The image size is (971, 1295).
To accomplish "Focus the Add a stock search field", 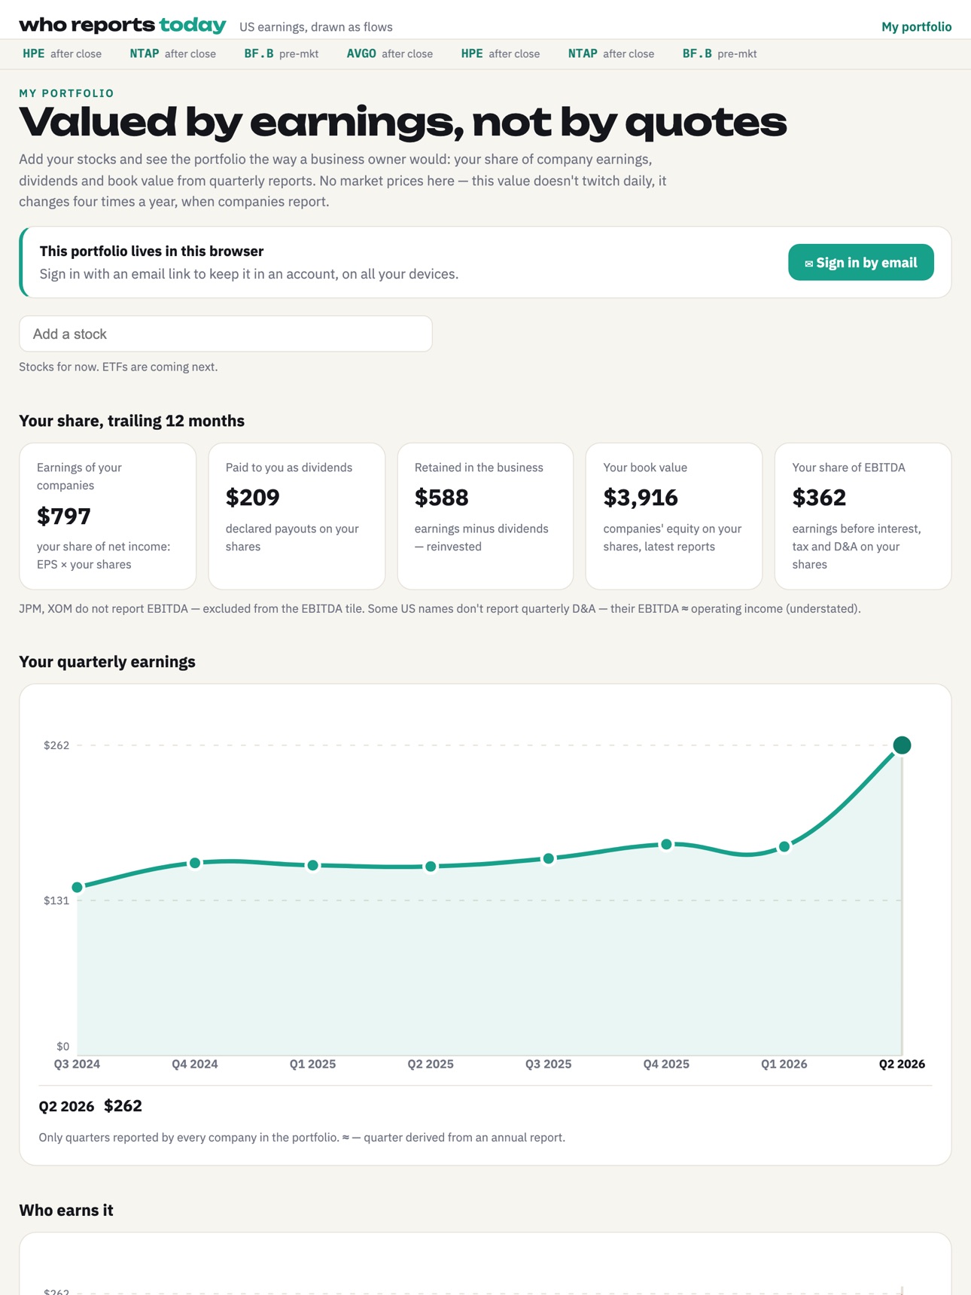I will [226, 334].
